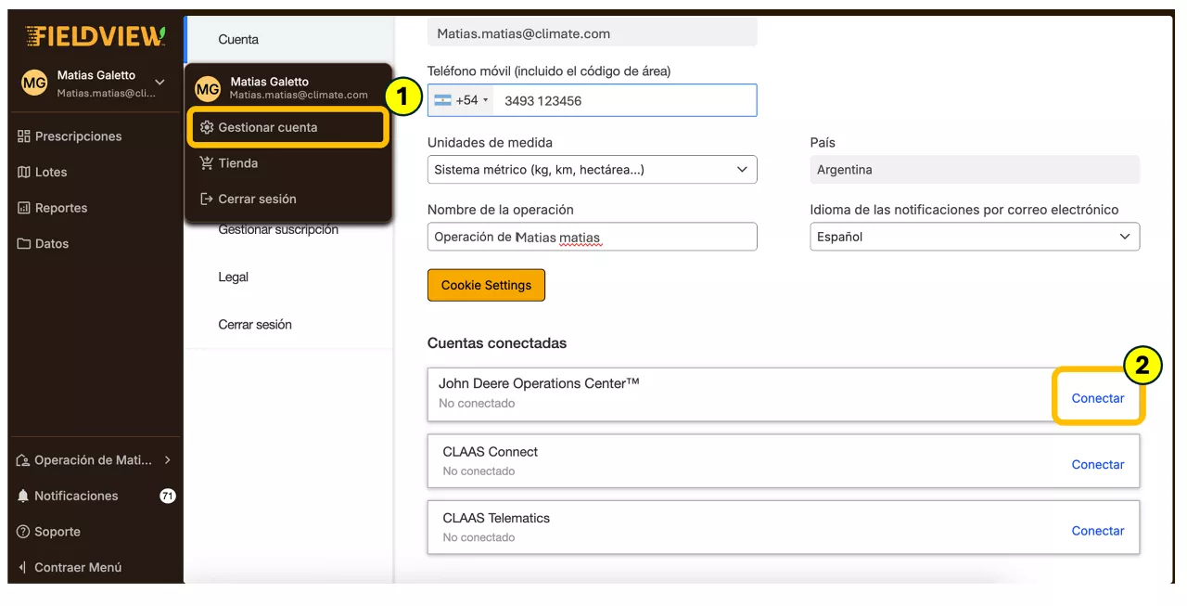Open Prescripciones from the sidebar

(78, 136)
